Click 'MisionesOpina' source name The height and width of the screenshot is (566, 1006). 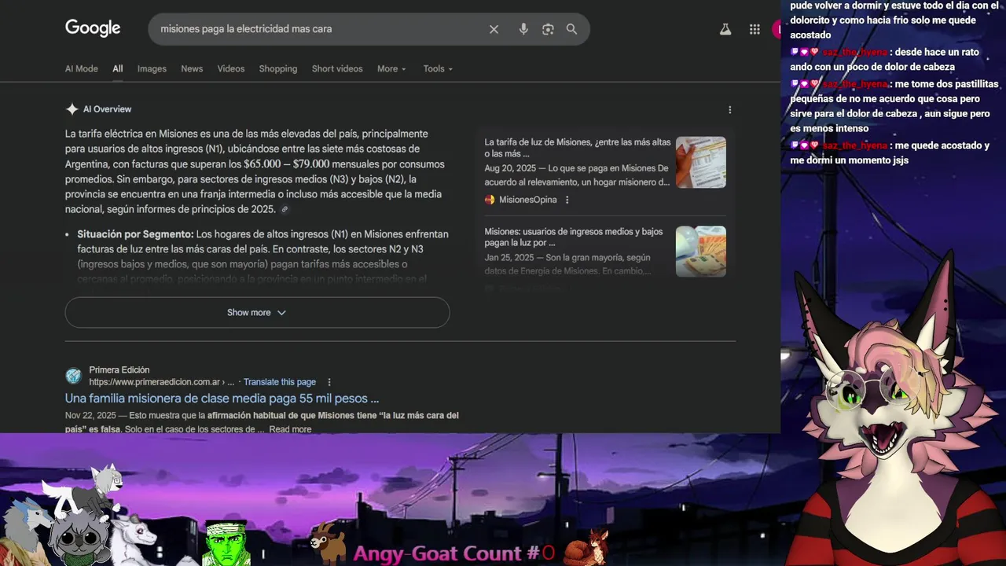[527, 200]
